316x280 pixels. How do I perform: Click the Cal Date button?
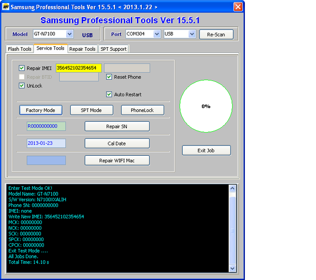[117, 143]
